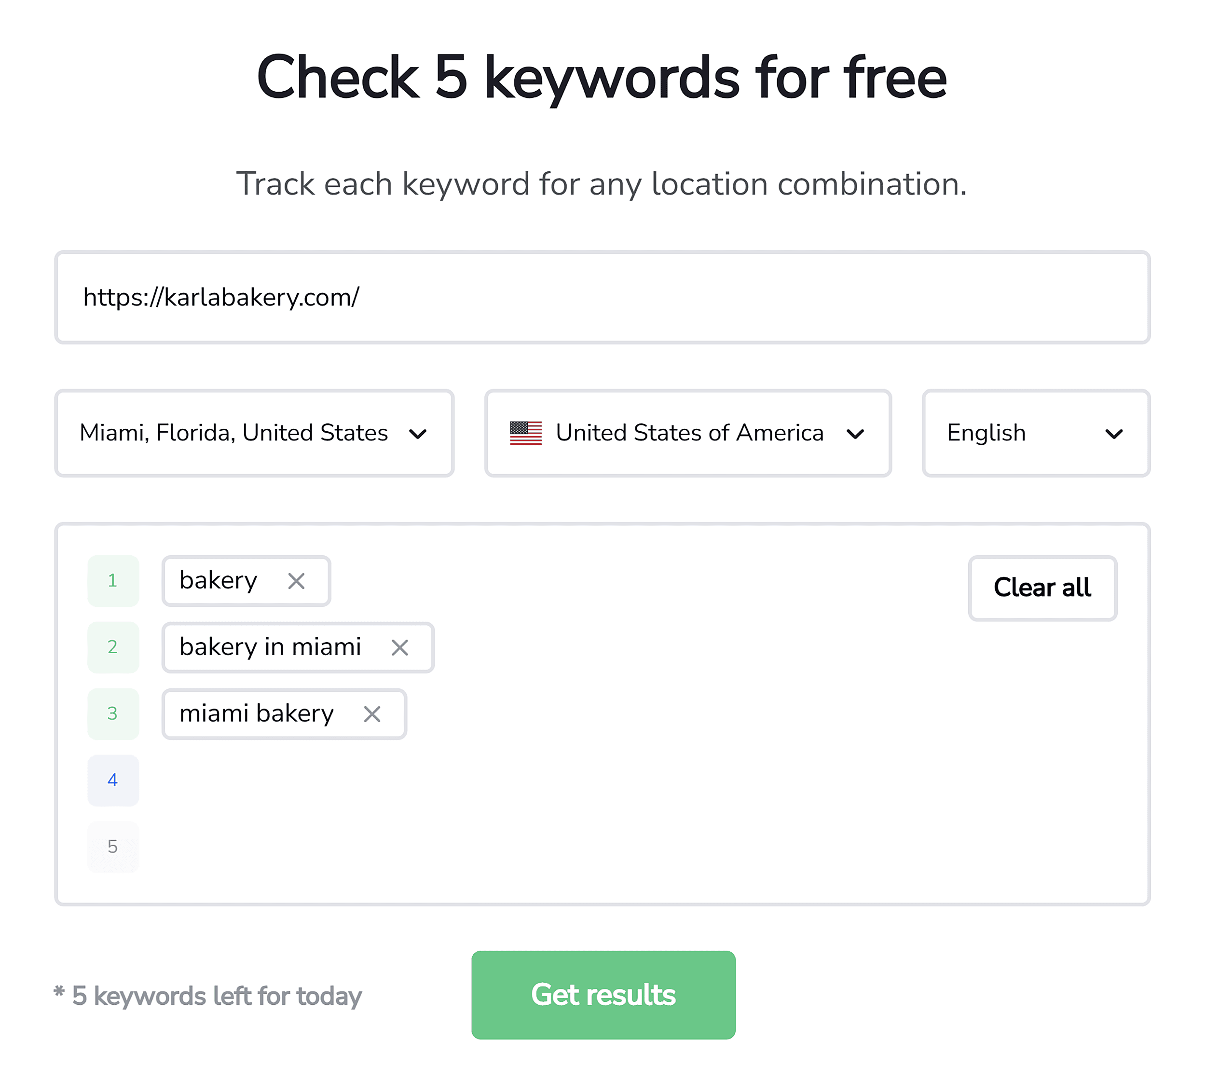The height and width of the screenshot is (1082, 1206).
Task: Remove the "bakery in miami" keyword
Action: tap(400, 647)
